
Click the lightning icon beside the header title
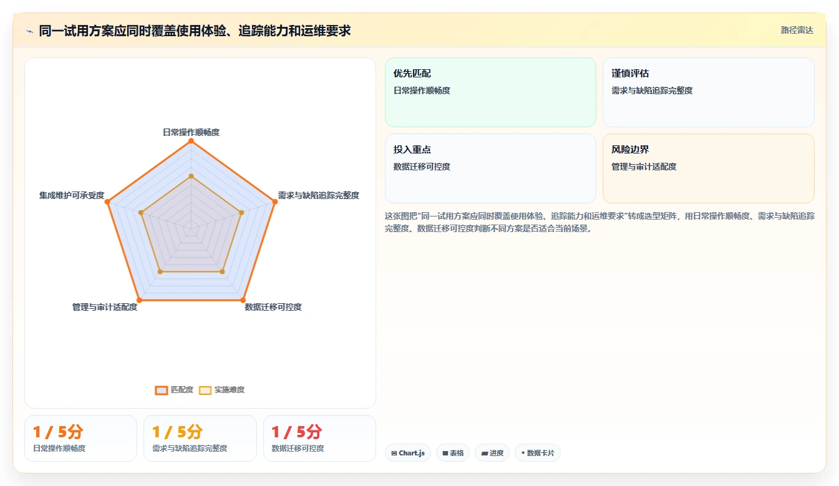pyautogui.click(x=29, y=31)
